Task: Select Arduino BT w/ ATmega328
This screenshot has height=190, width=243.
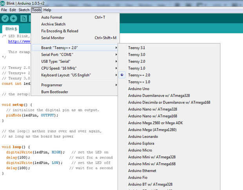Action: [169, 184]
